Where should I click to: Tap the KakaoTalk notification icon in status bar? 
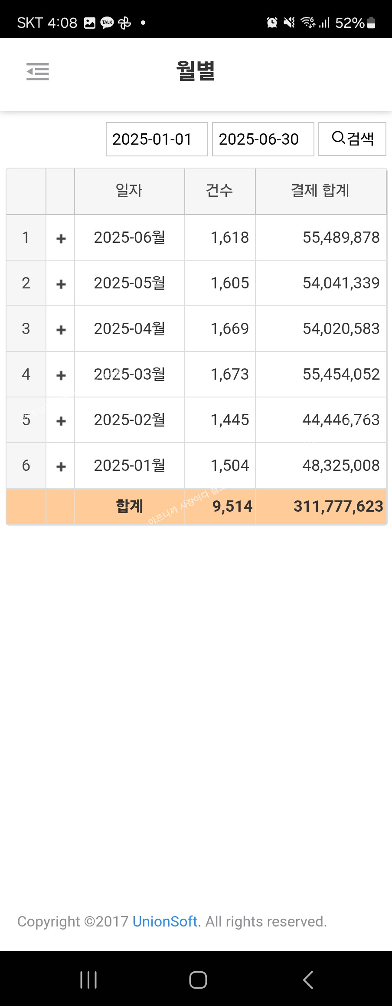coord(107,23)
